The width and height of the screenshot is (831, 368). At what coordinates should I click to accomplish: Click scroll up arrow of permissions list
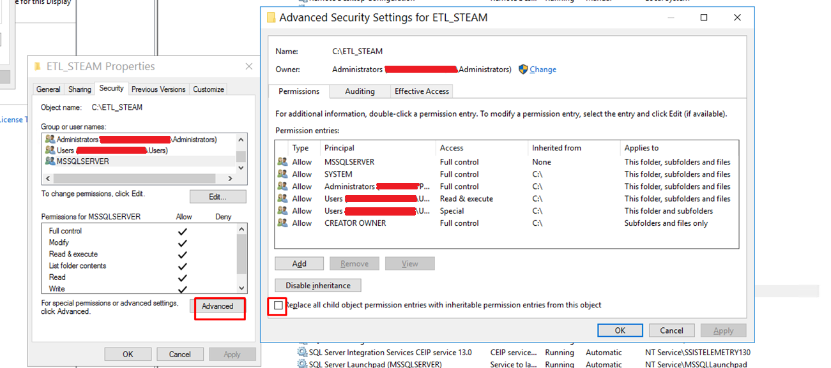point(241,229)
